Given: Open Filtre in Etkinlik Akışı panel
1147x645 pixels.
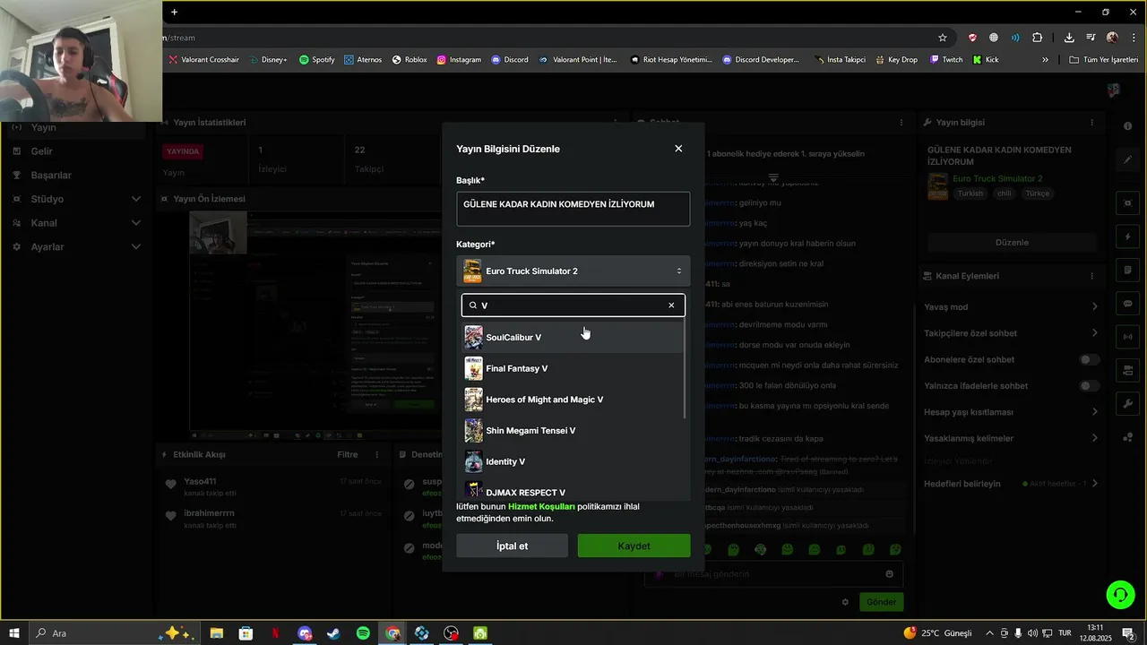Looking at the screenshot, I should click(348, 455).
